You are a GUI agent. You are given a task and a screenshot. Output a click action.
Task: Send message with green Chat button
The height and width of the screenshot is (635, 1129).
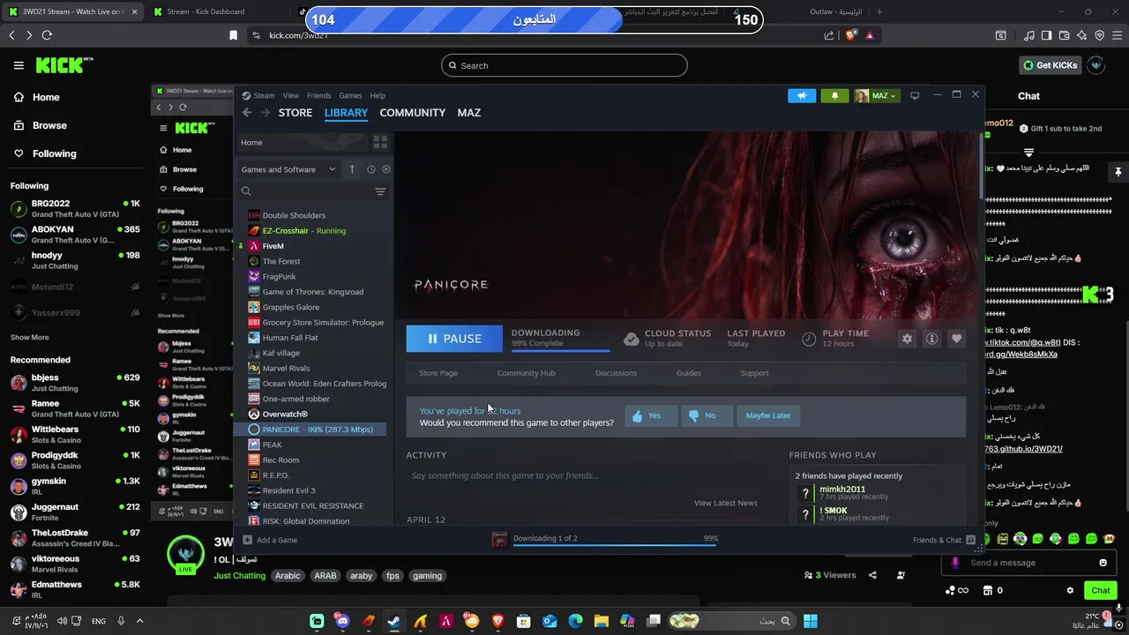pos(1101,591)
